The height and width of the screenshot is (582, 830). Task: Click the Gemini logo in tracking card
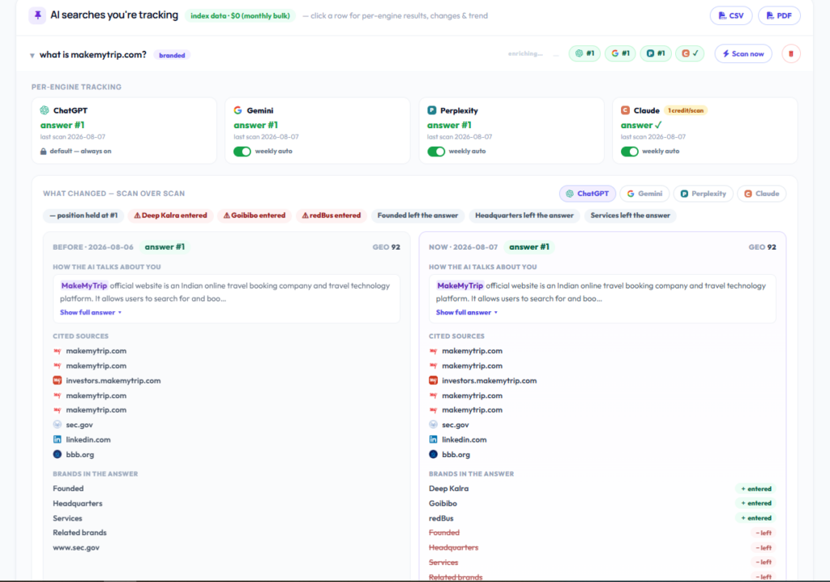pos(237,110)
